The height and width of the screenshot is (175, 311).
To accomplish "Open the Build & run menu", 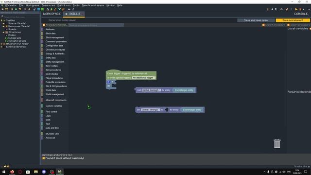I will click(x=64, y=5).
